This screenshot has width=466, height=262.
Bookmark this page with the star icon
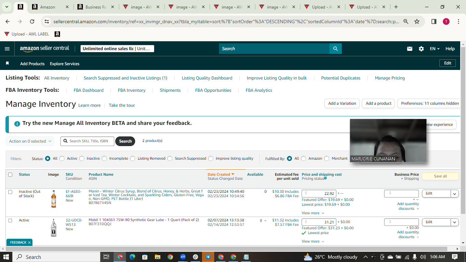pos(417,21)
